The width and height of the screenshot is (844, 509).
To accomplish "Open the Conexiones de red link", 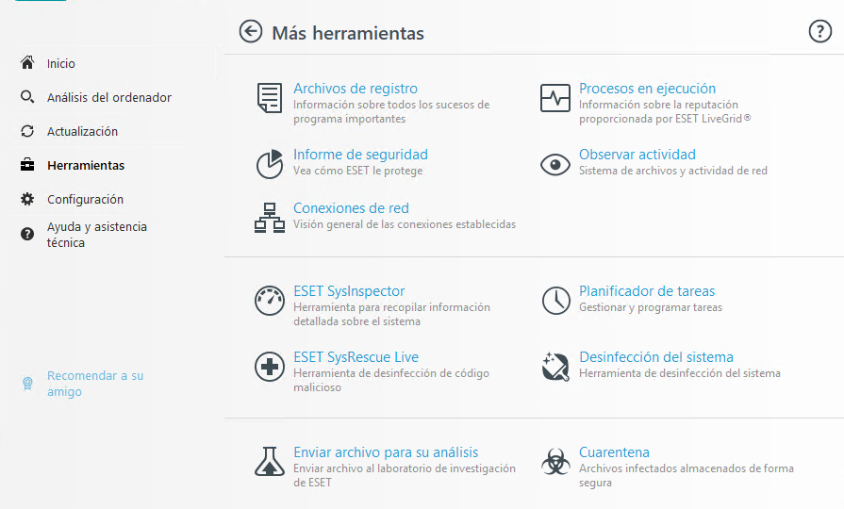I will [x=351, y=208].
